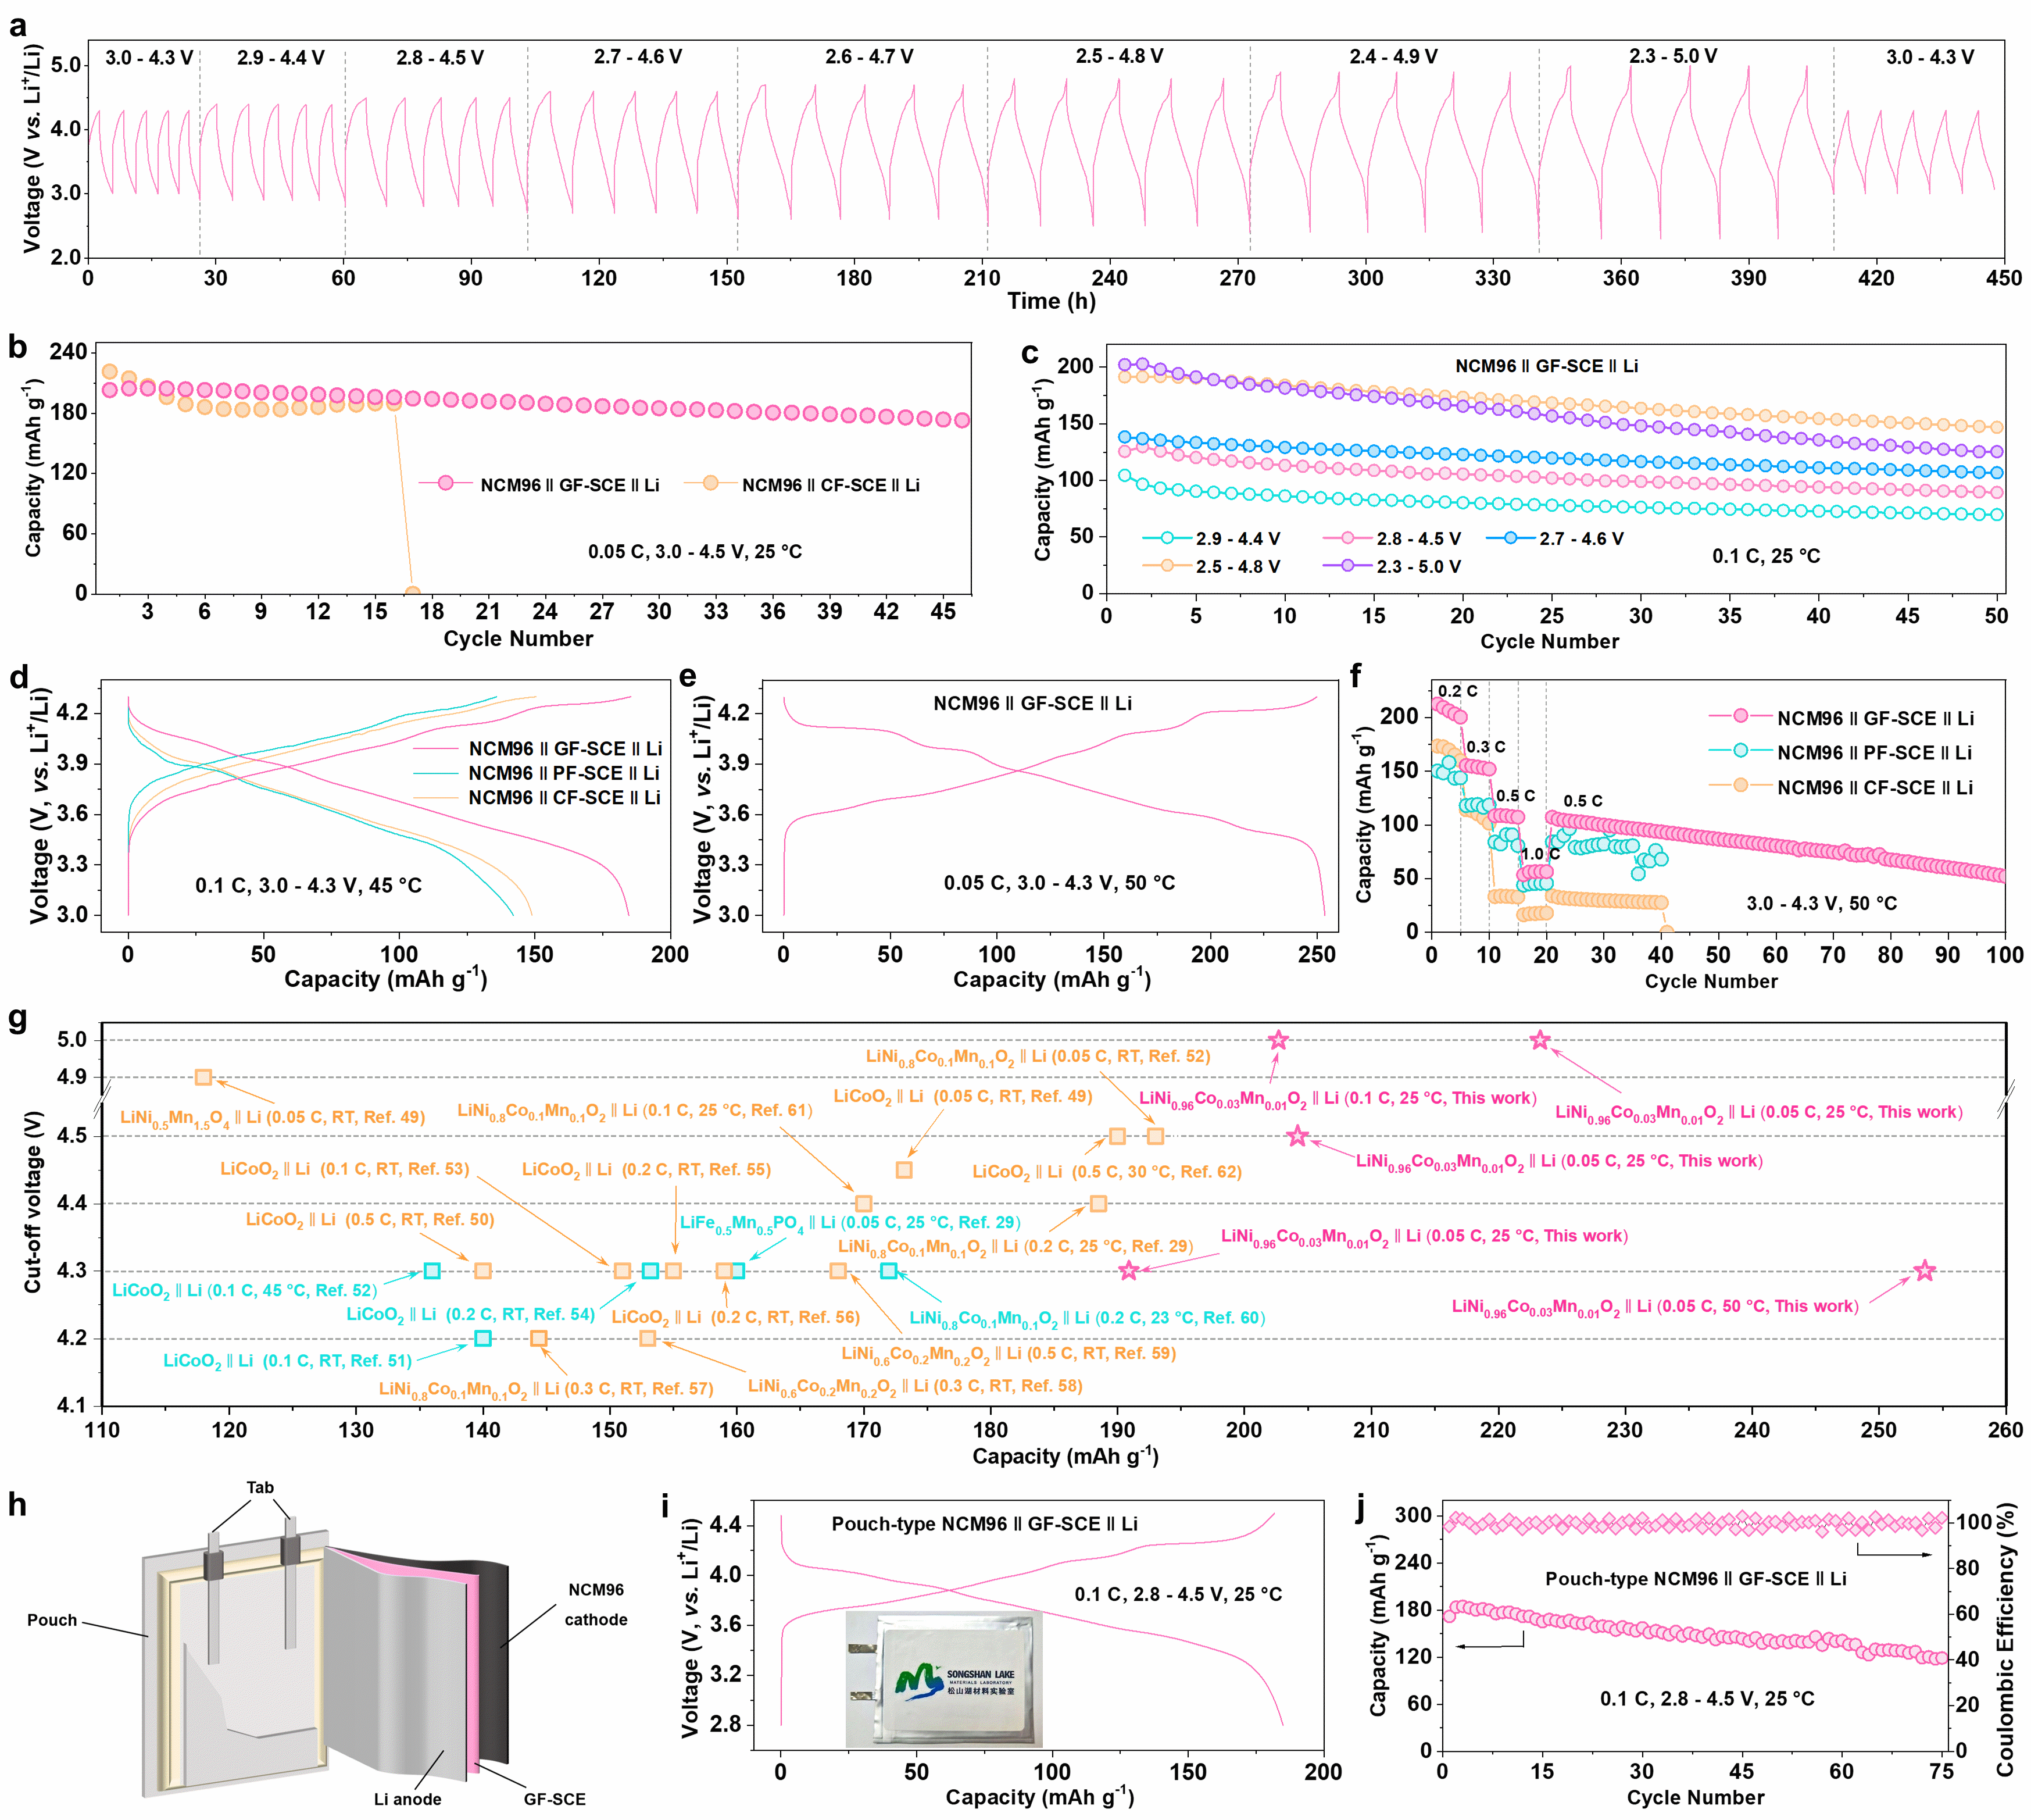Select the "0.1 C, 2.8 - 4.5 V, 25 °C" annotation in panel j
Viewport: 2031px width, 1820px height.
1707,1698
